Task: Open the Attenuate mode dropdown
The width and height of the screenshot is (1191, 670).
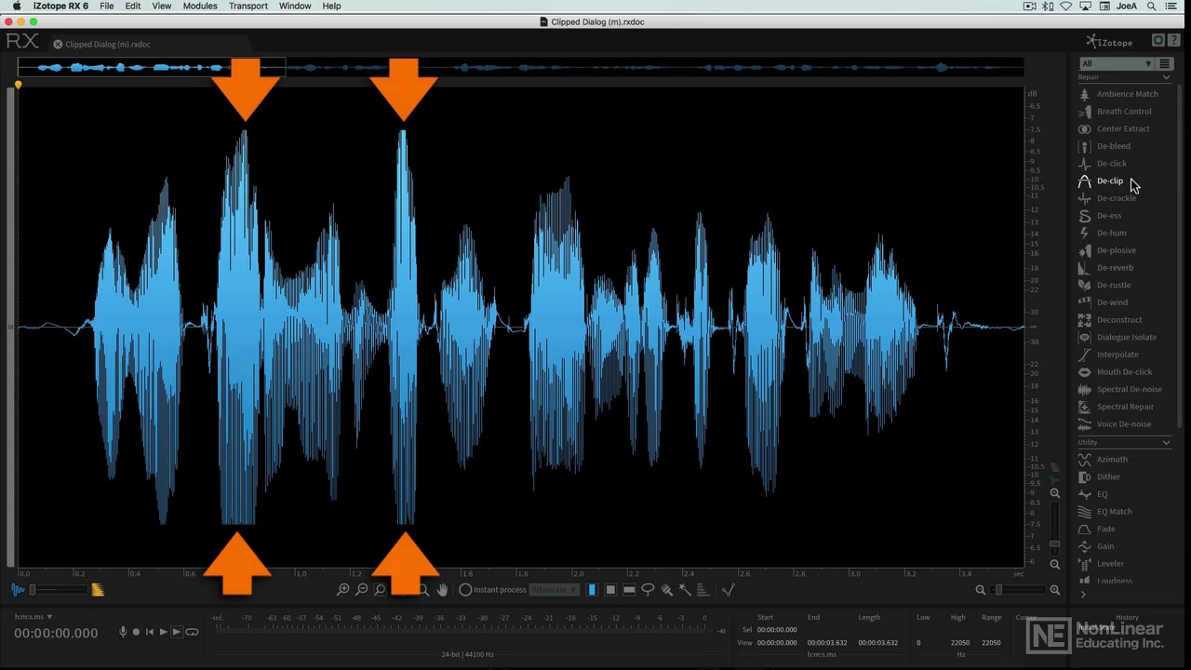Action: coord(555,590)
